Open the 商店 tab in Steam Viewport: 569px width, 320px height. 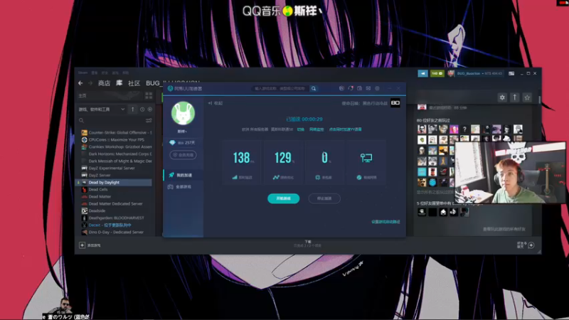click(104, 83)
